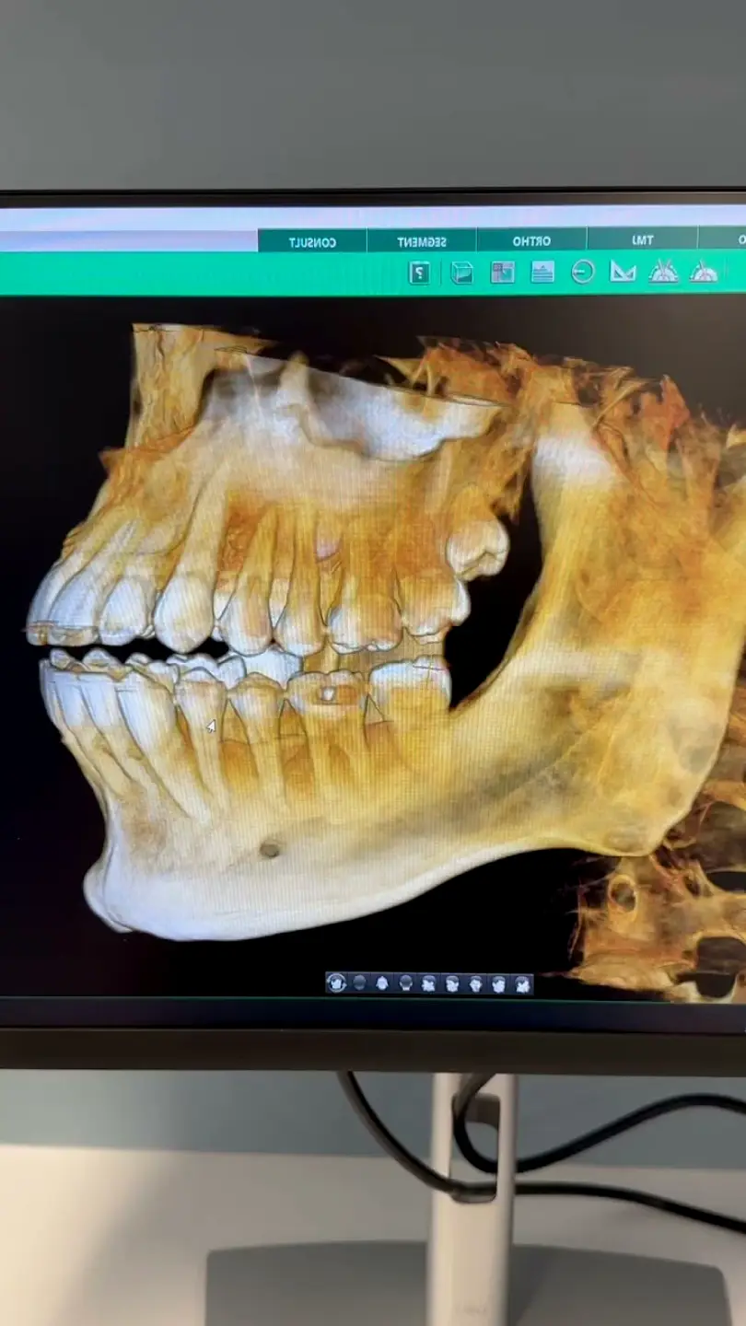
Task: Pick the protractor icon next to triangle ruler
Action: [663, 271]
